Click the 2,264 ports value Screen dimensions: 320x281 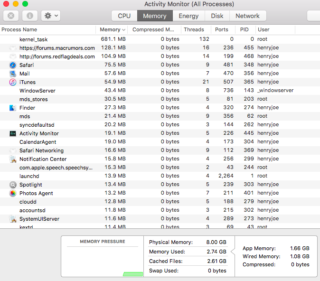point(226,176)
